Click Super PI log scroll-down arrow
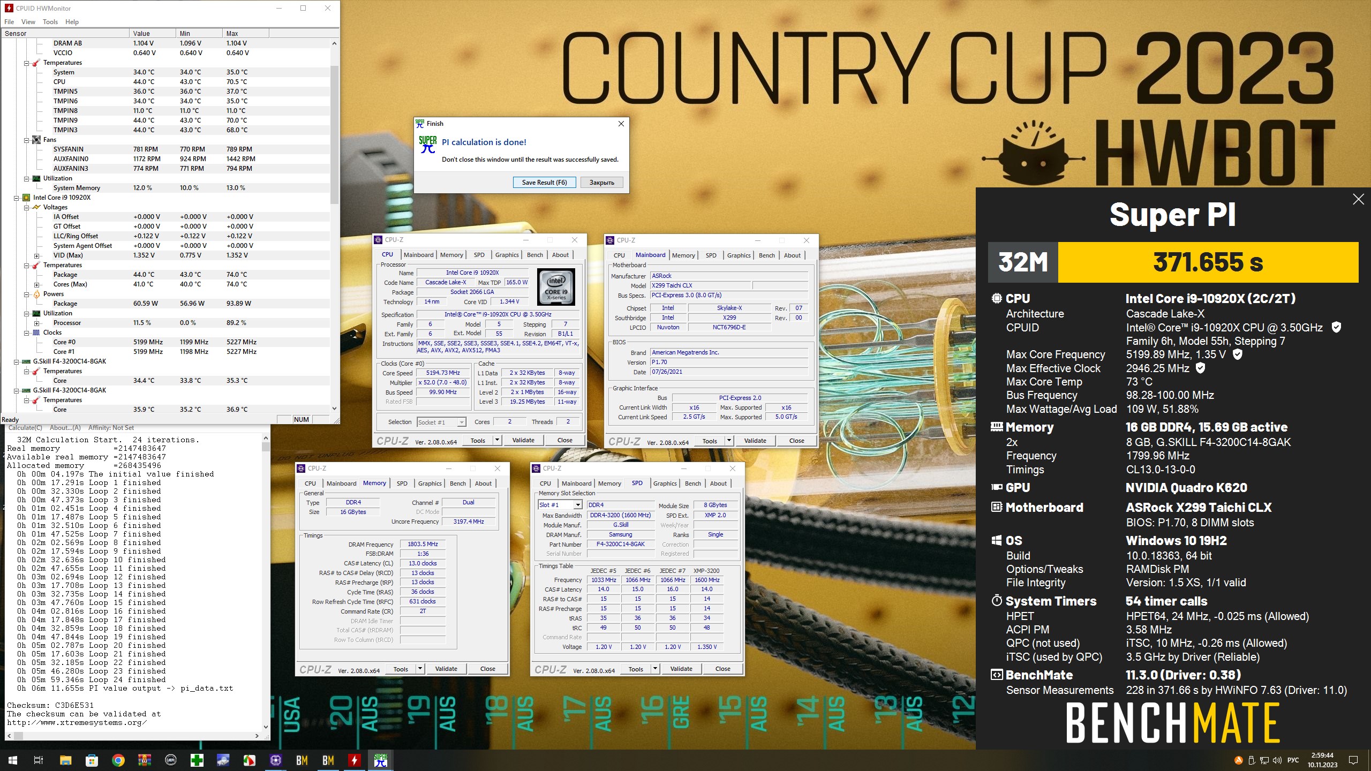1371x771 pixels. tap(266, 727)
